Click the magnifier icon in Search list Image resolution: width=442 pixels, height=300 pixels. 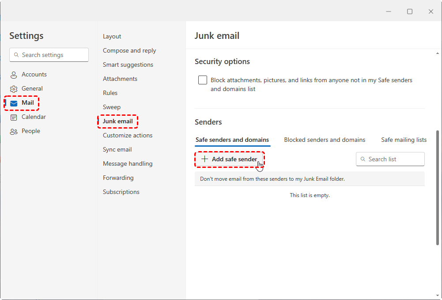[363, 159]
